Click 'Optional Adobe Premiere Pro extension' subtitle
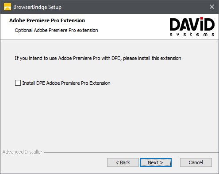This screenshot has height=174, width=219. (56, 30)
